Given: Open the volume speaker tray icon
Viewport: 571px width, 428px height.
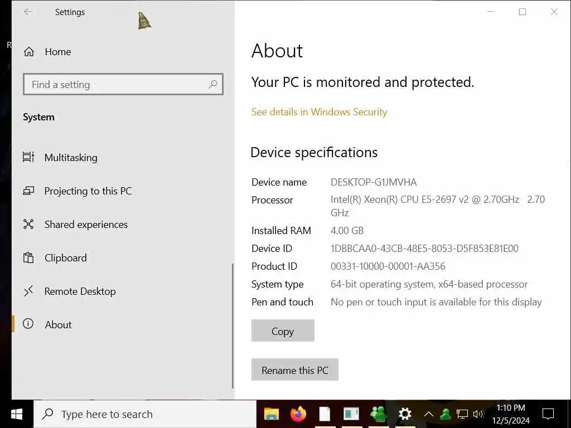Looking at the screenshot, I should 478,414.
